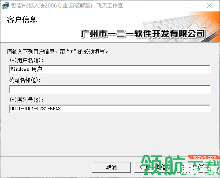Click the Cancel (取消) button
This screenshot has width=220, height=178.
point(112,167)
